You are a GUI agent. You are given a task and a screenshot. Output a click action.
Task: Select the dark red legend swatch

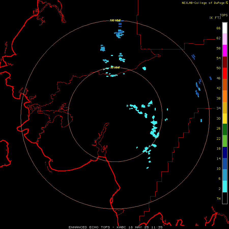click(x=225, y=62)
